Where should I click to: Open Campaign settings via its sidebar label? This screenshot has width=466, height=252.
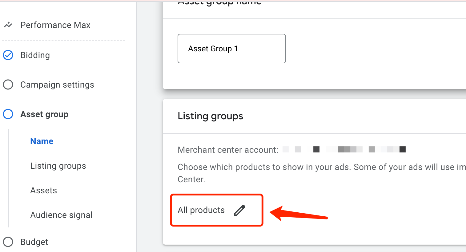(57, 85)
